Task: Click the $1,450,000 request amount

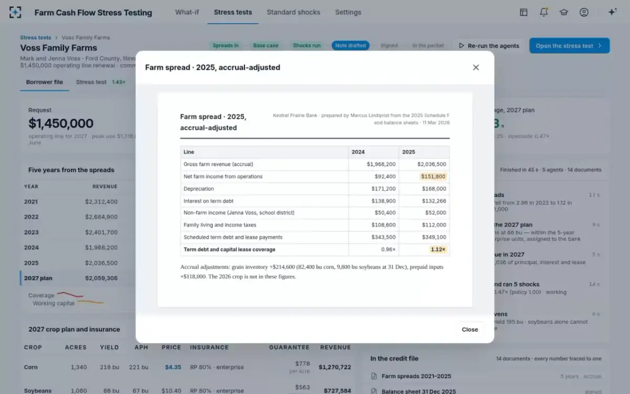Action: coord(61,123)
